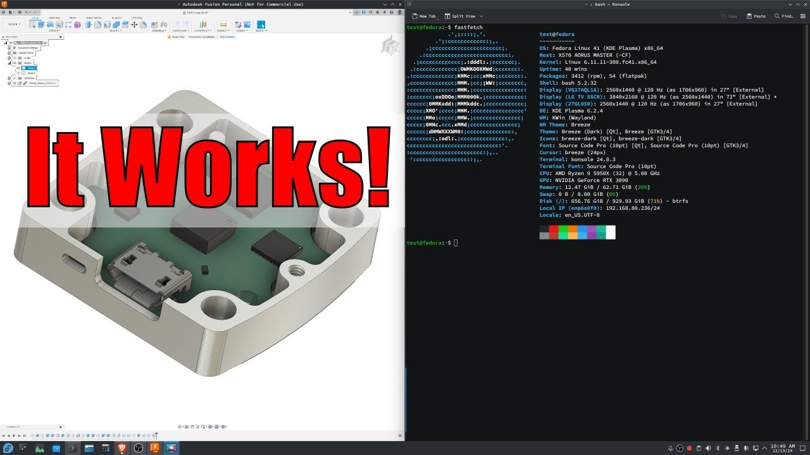The width and height of the screenshot is (810, 455).
Task: Select the Insert Derive icon
Action: [x=238, y=25]
